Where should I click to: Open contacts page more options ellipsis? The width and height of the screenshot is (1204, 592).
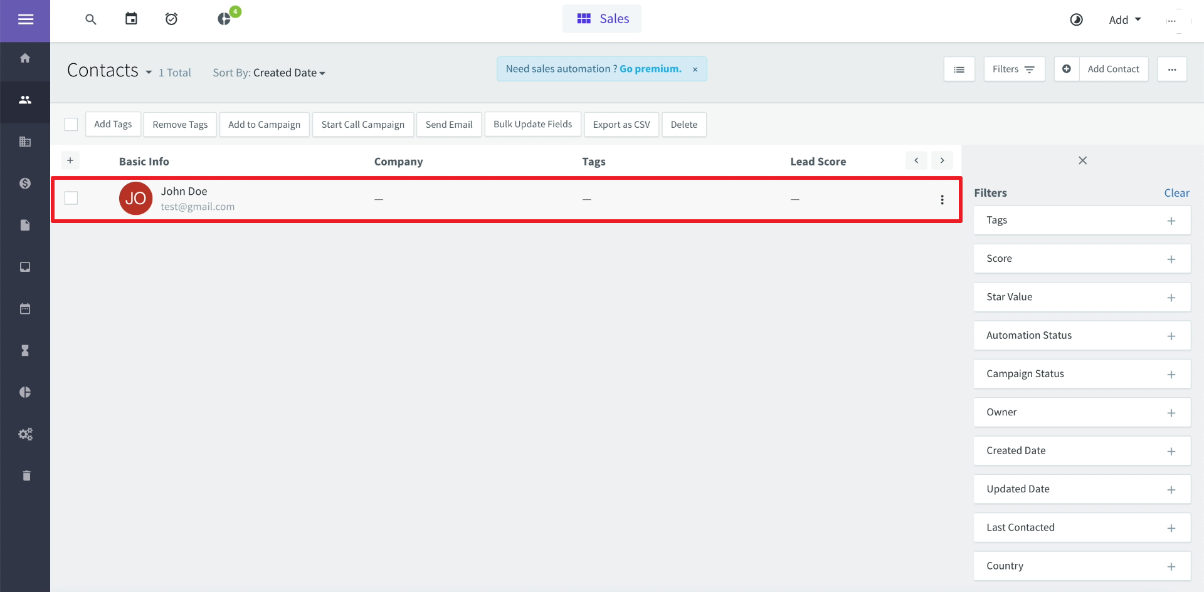click(1172, 70)
